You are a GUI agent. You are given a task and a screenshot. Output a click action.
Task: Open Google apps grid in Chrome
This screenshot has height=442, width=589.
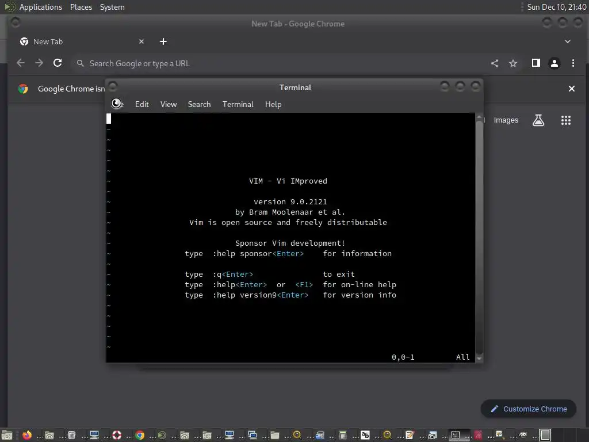click(566, 120)
